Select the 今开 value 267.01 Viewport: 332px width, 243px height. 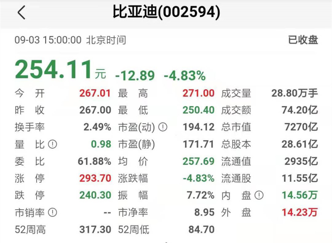point(95,93)
